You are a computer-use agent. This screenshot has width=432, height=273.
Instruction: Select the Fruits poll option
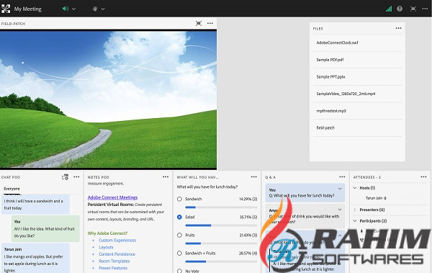click(x=179, y=236)
